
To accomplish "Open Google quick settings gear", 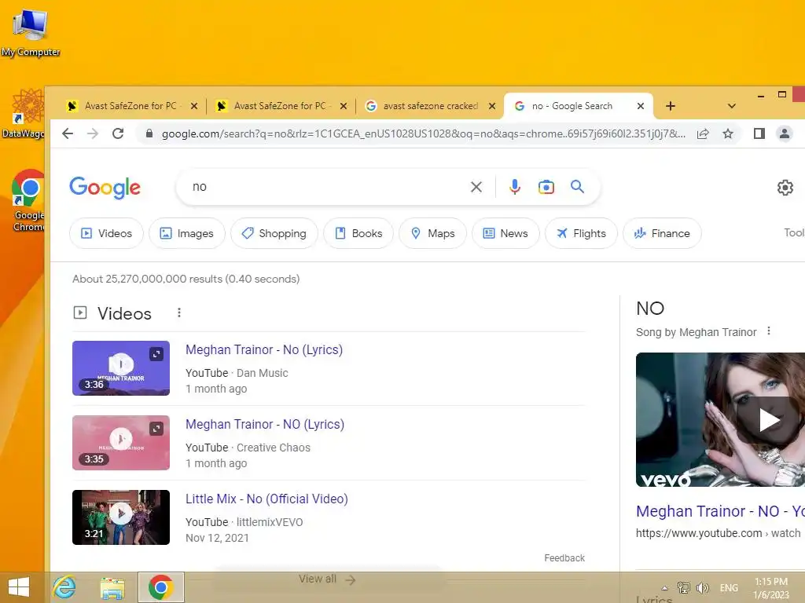I will (x=785, y=188).
